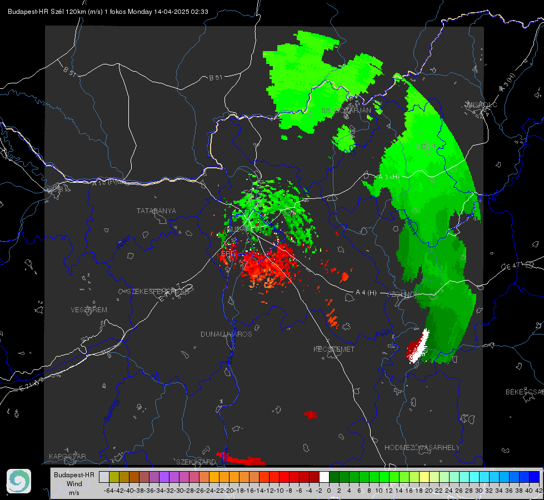
Task: Click the bright red swatch above -10
Action: click(x=284, y=477)
